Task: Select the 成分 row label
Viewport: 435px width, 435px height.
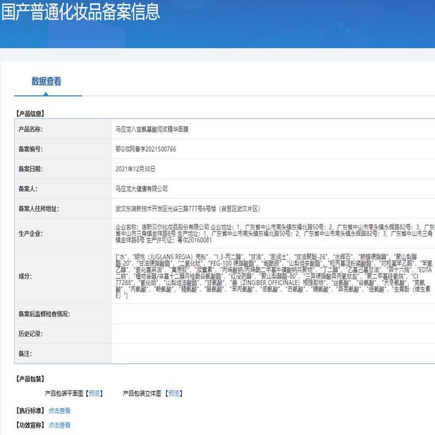Action: pyautogui.click(x=25, y=276)
